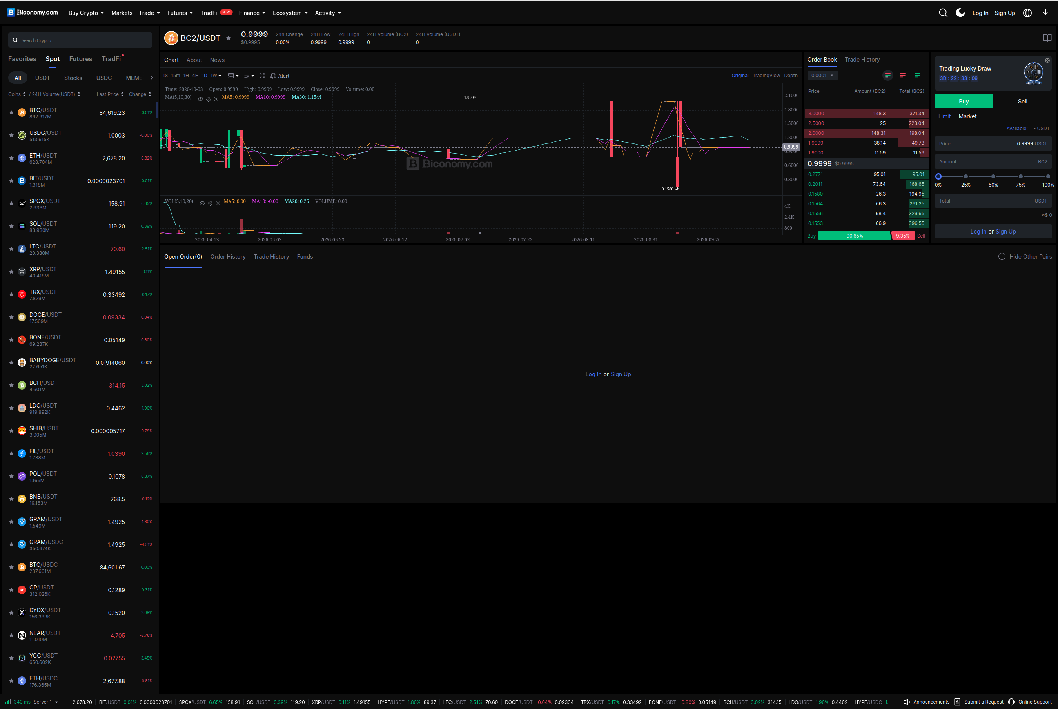Remove the VOL indicator with X
Image resolution: width=1058 pixels, height=709 pixels.
(x=218, y=203)
